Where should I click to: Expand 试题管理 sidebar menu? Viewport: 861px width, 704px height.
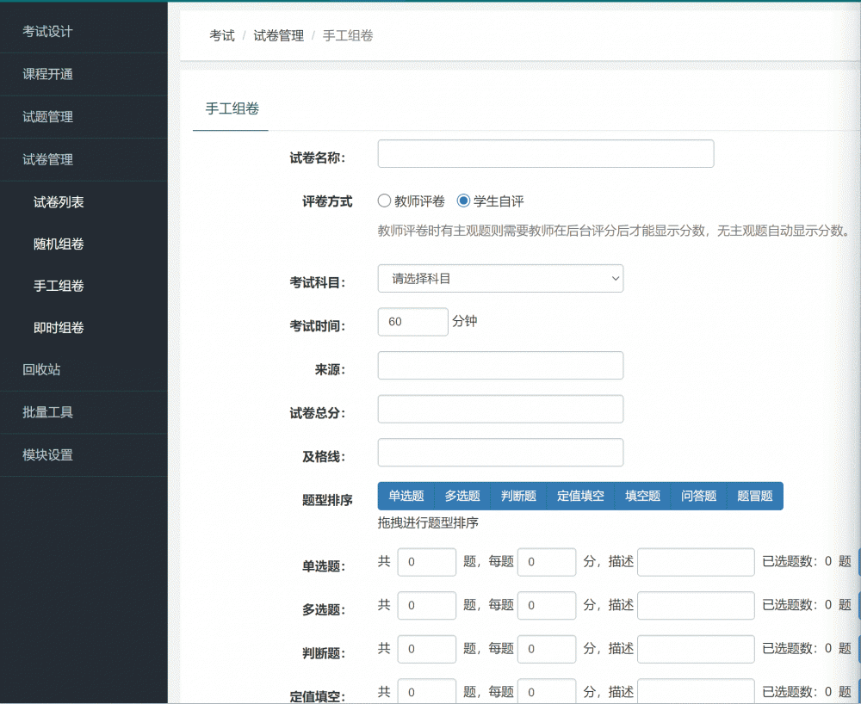[48, 117]
